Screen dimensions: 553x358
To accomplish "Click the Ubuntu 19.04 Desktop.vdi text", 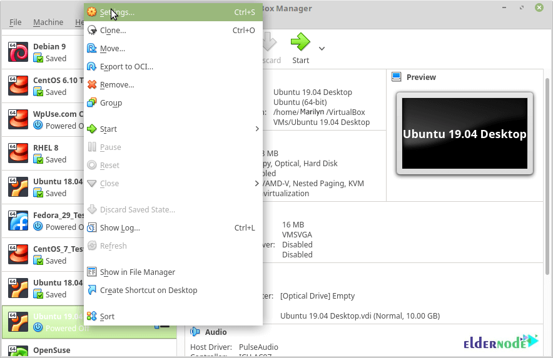I will tap(360, 316).
